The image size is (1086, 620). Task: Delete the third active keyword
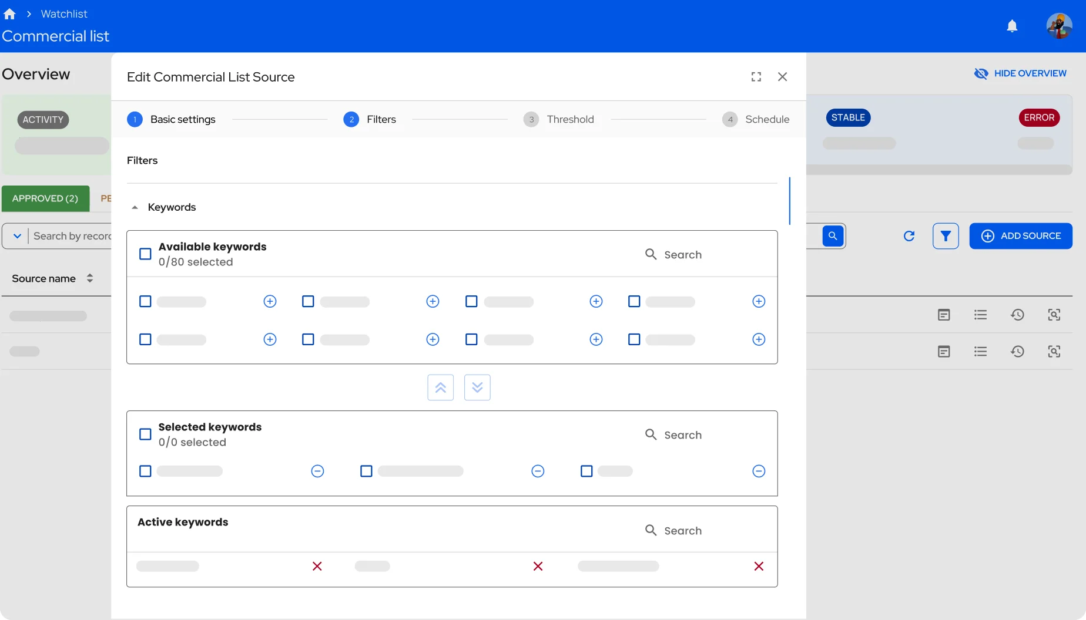click(759, 566)
